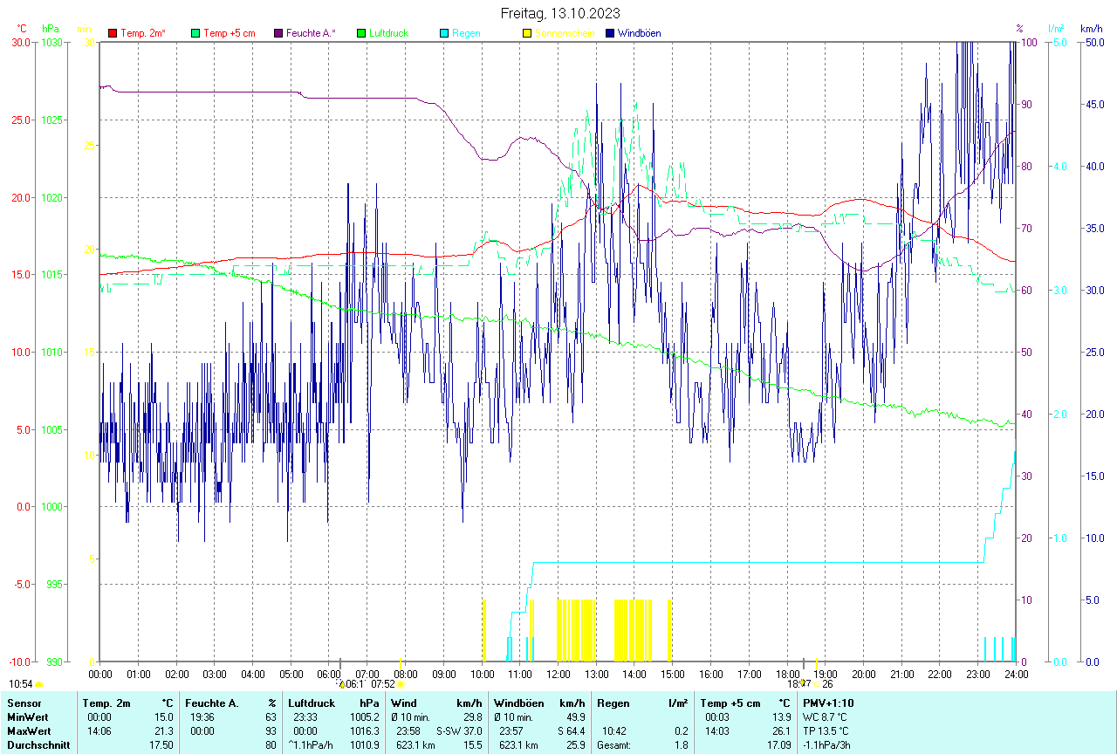Click the '06:00' time axis label
Viewport: 1117px width, 754px height.
[x=329, y=674]
